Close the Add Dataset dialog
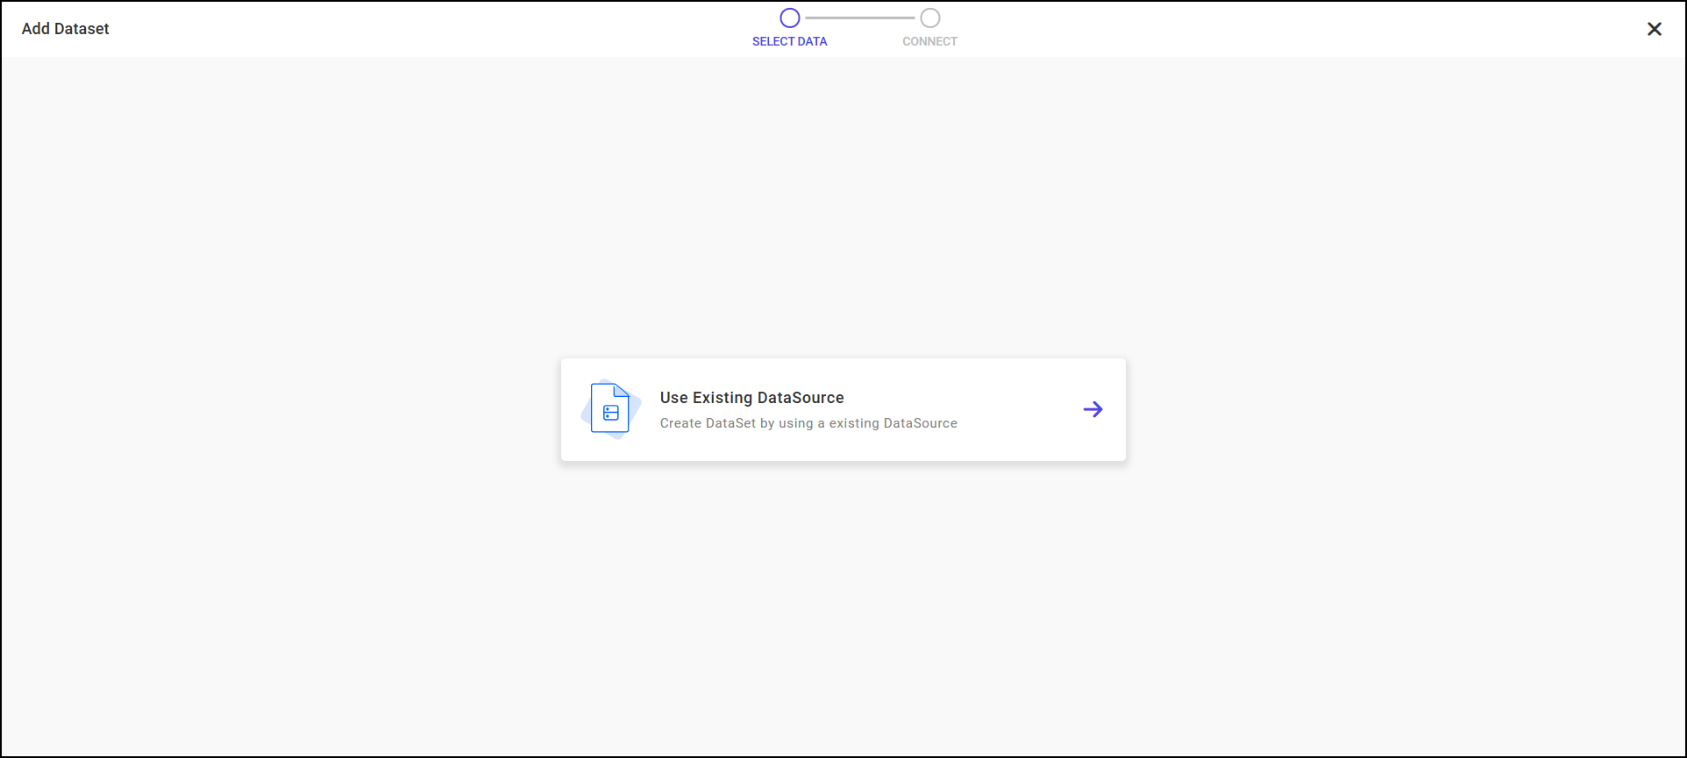Viewport: 1687px width, 758px height. tap(1654, 29)
